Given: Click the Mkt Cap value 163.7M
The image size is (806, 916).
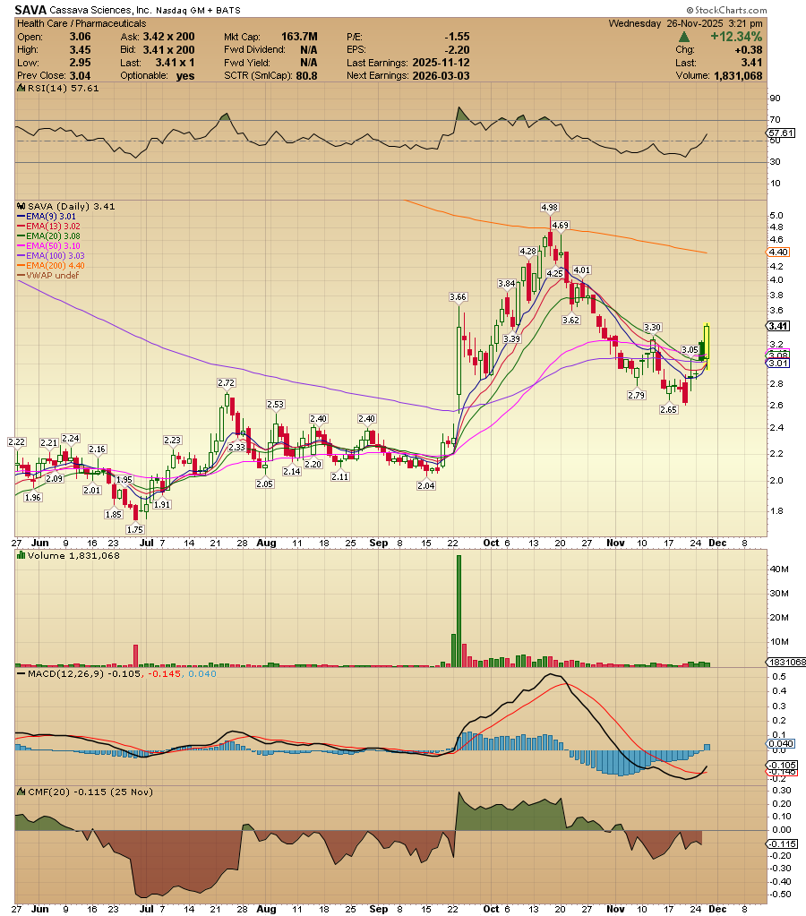Looking at the screenshot, I should pyautogui.click(x=299, y=37).
